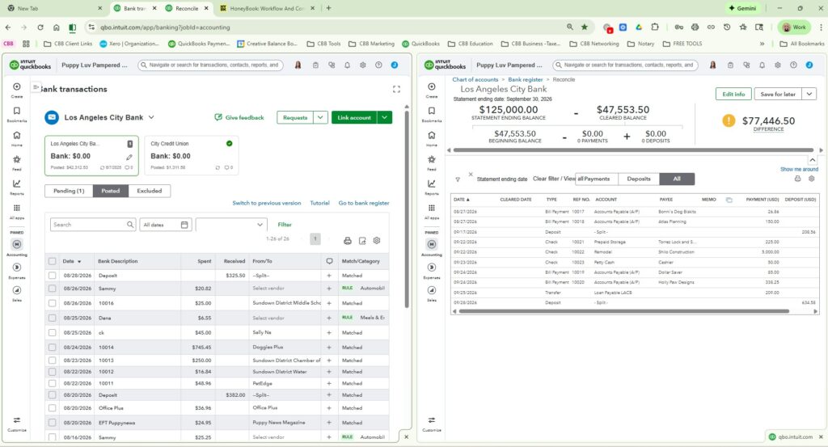Open the gear settings above the bank transactions table

pyautogui.click(x=376, y=240)
